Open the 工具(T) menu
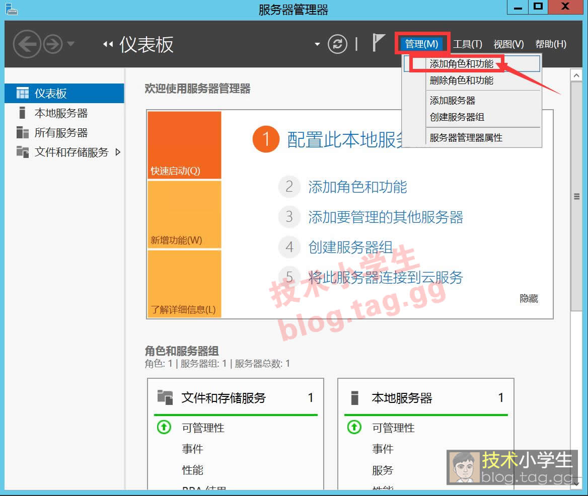The image size is (588, 496). click(467, 44)
